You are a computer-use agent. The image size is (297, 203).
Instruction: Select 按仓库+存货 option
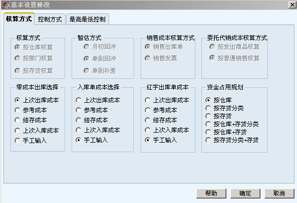(226, 132)
